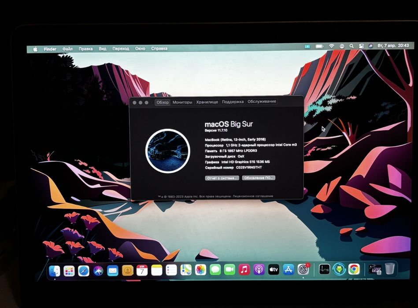Open the Trash in the Dock
The width and height of the screenshot is (418, 308).
(x=389, y=268)
